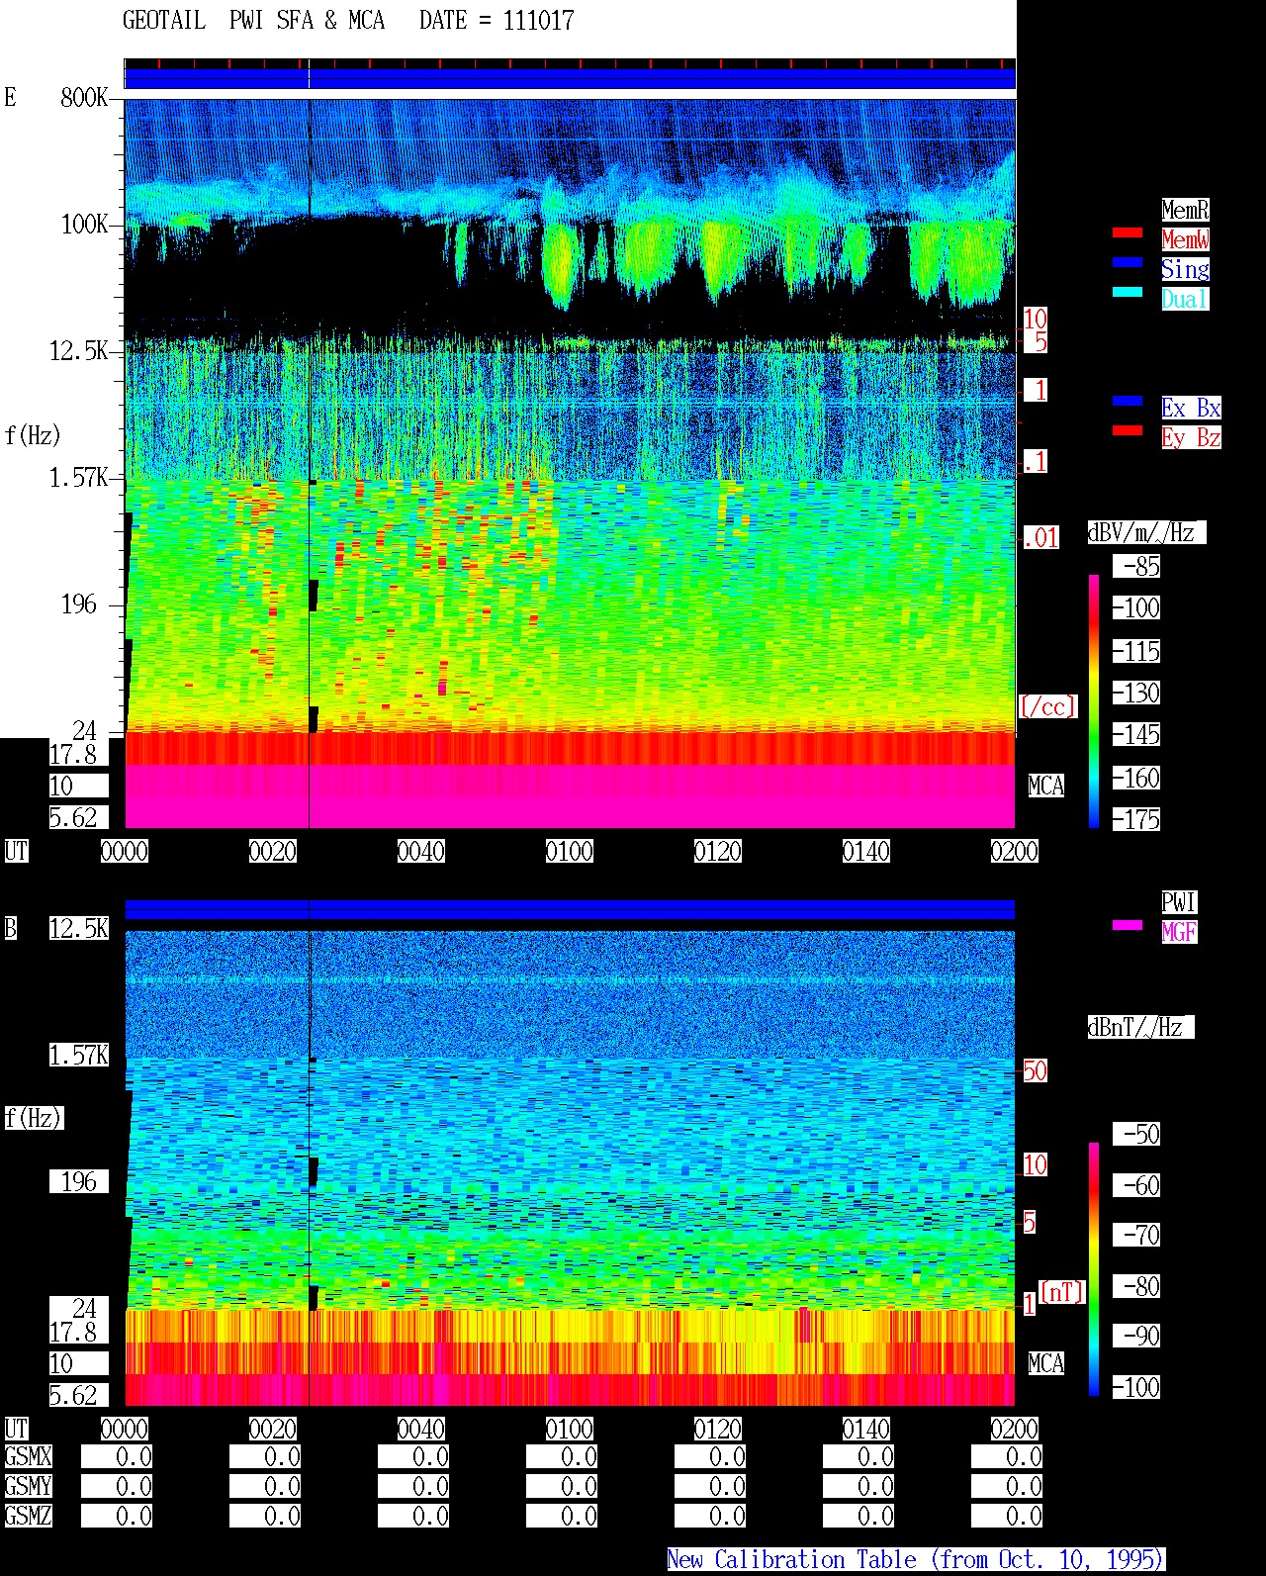Click the blue Sing legend swatch

coord(1128,262)
